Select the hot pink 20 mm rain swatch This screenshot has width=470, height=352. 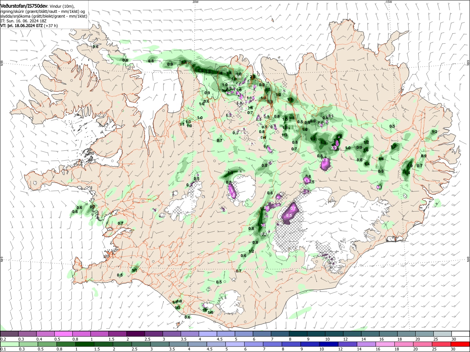click(x=423, y=344)
